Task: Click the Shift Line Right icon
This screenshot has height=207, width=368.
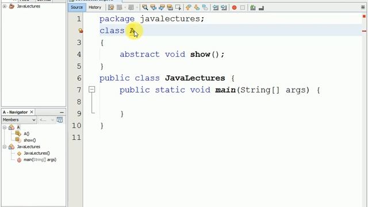Action: pos(224,7)
